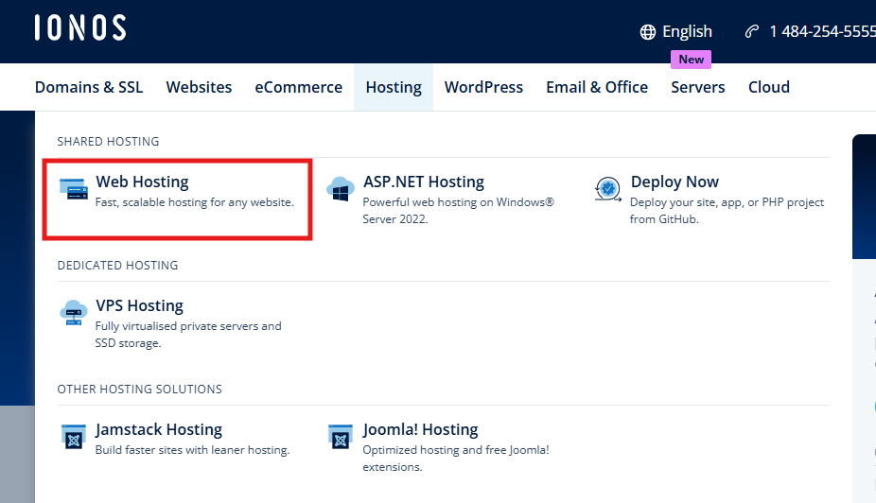876x503 pixels.
Task: Call the 1 484-254-5555 phone number
Action: point(822,32)
